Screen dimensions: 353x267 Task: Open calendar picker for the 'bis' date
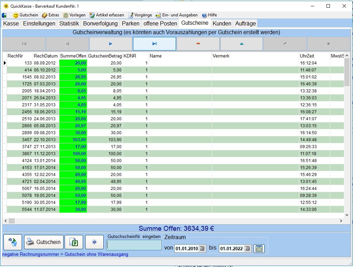(247, 249)
